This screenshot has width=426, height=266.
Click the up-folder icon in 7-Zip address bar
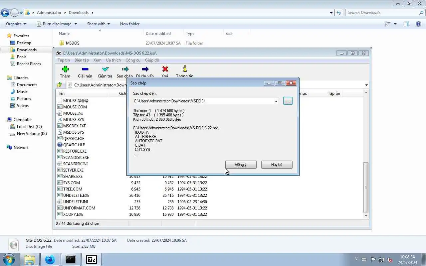coord(60,85)
